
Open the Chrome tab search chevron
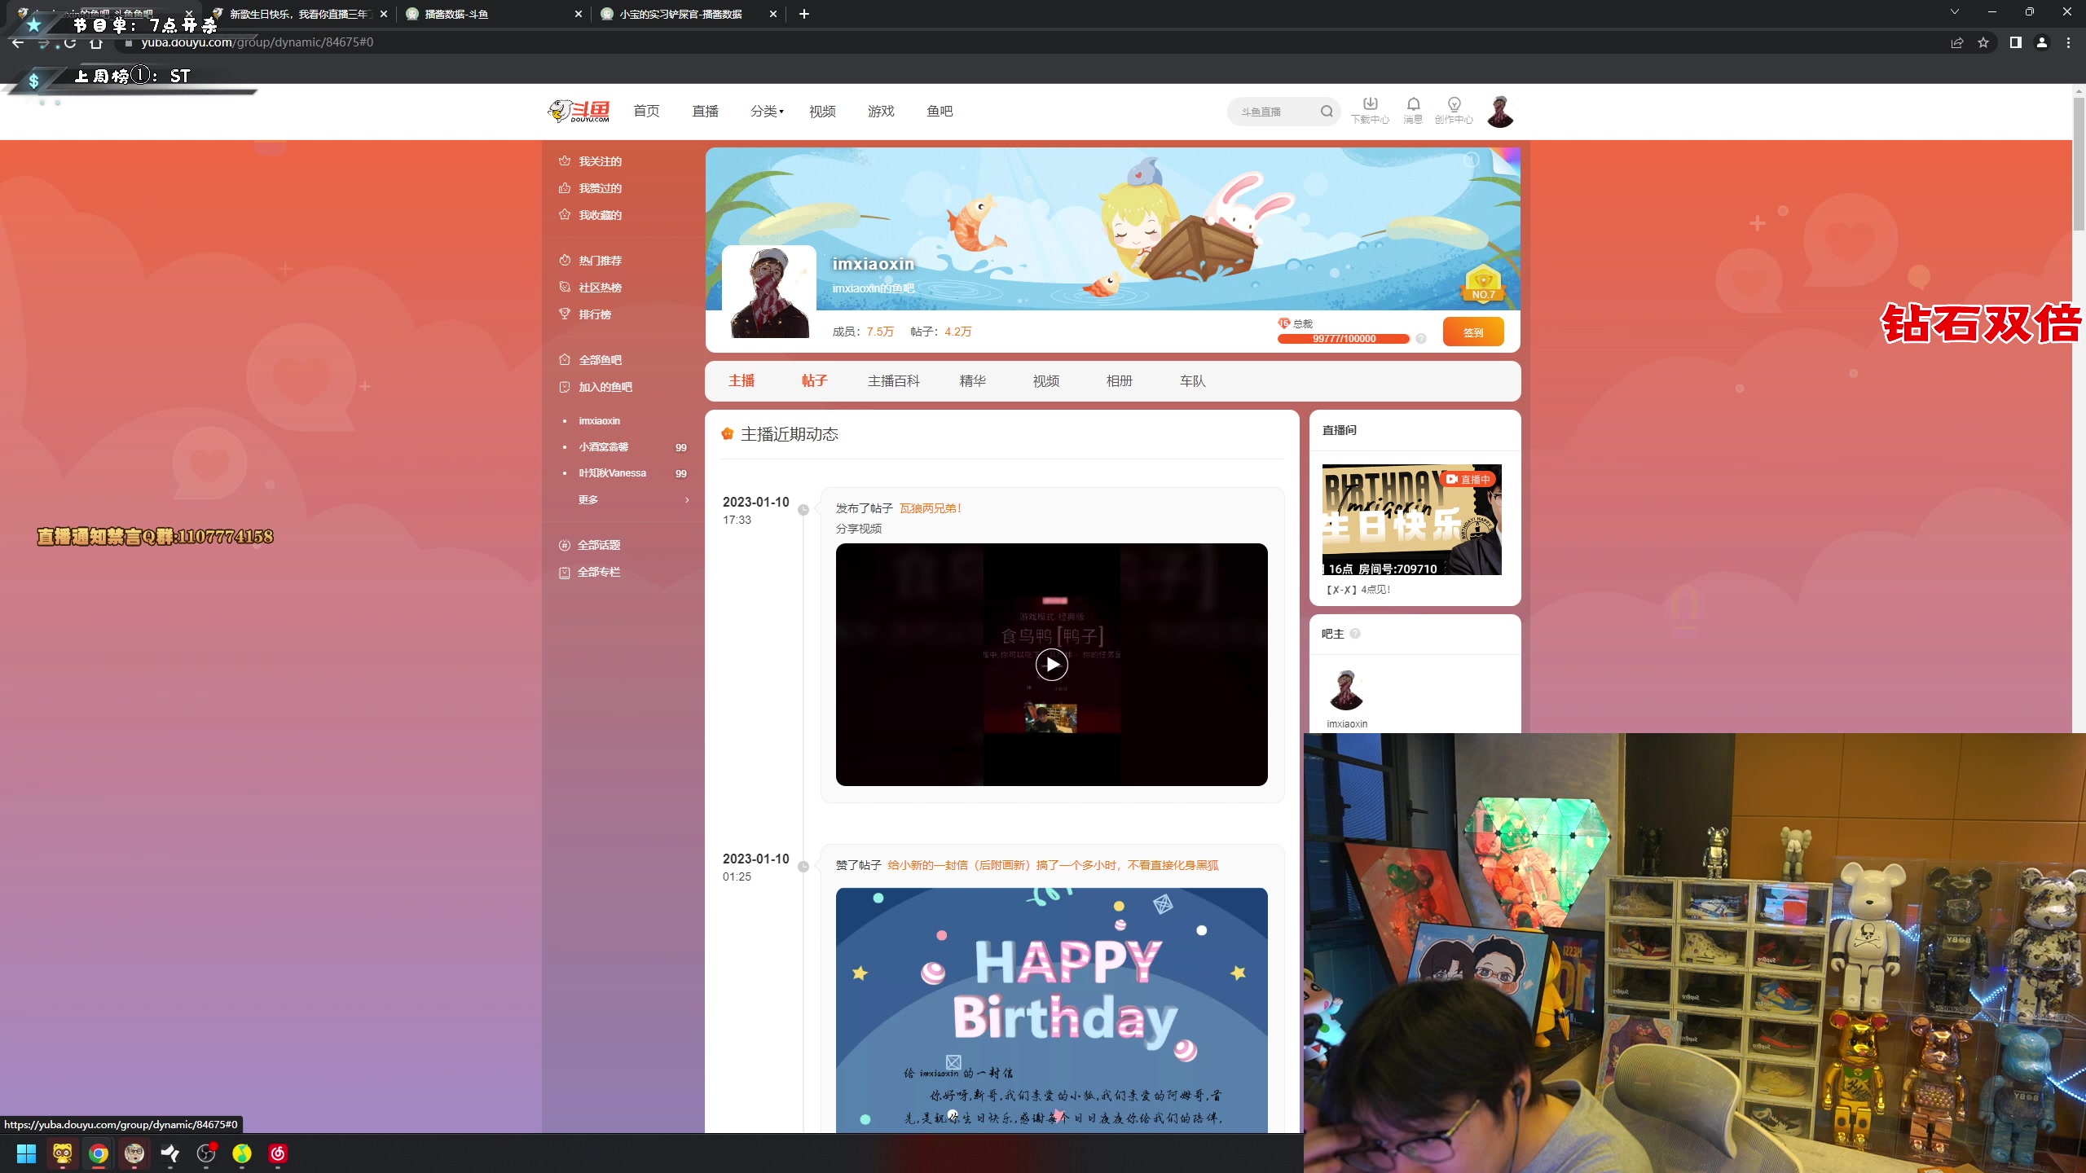pos(1954,12)
